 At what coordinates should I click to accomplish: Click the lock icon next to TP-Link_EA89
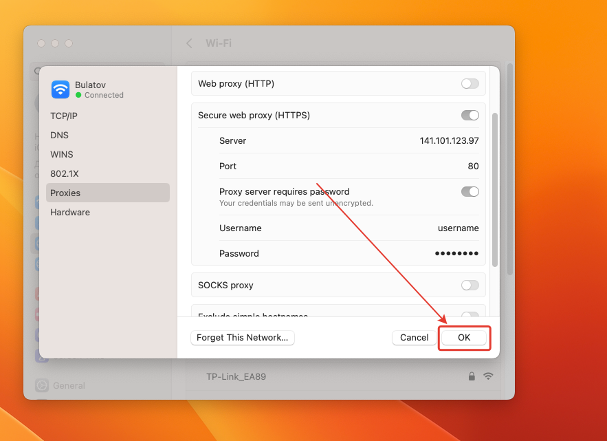[472, 376]
